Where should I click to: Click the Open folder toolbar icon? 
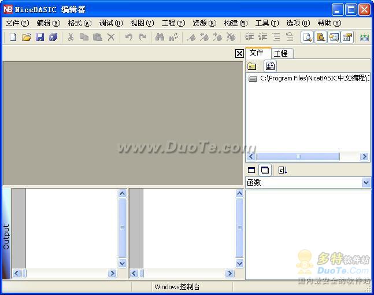26,37
